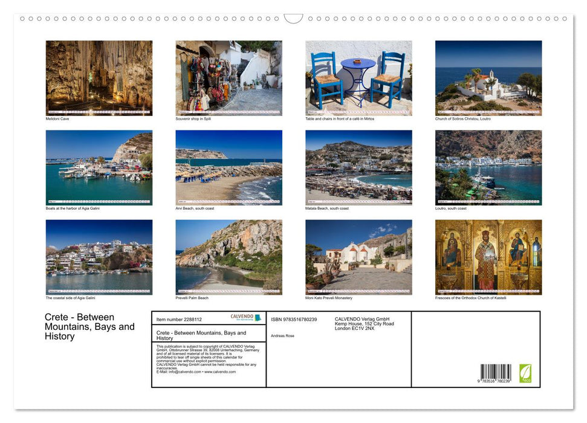Click the caption 'Souvenir shop in Spili'
587x423 pixels.
click(193, 118)
